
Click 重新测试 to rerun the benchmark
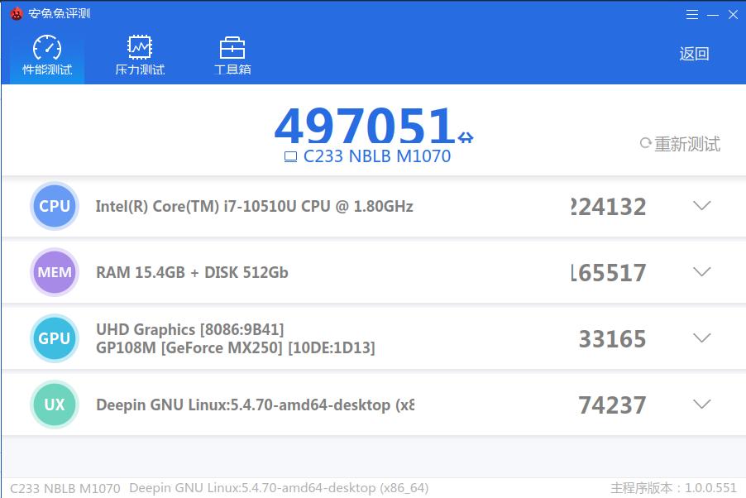click(x=687, y=144)
